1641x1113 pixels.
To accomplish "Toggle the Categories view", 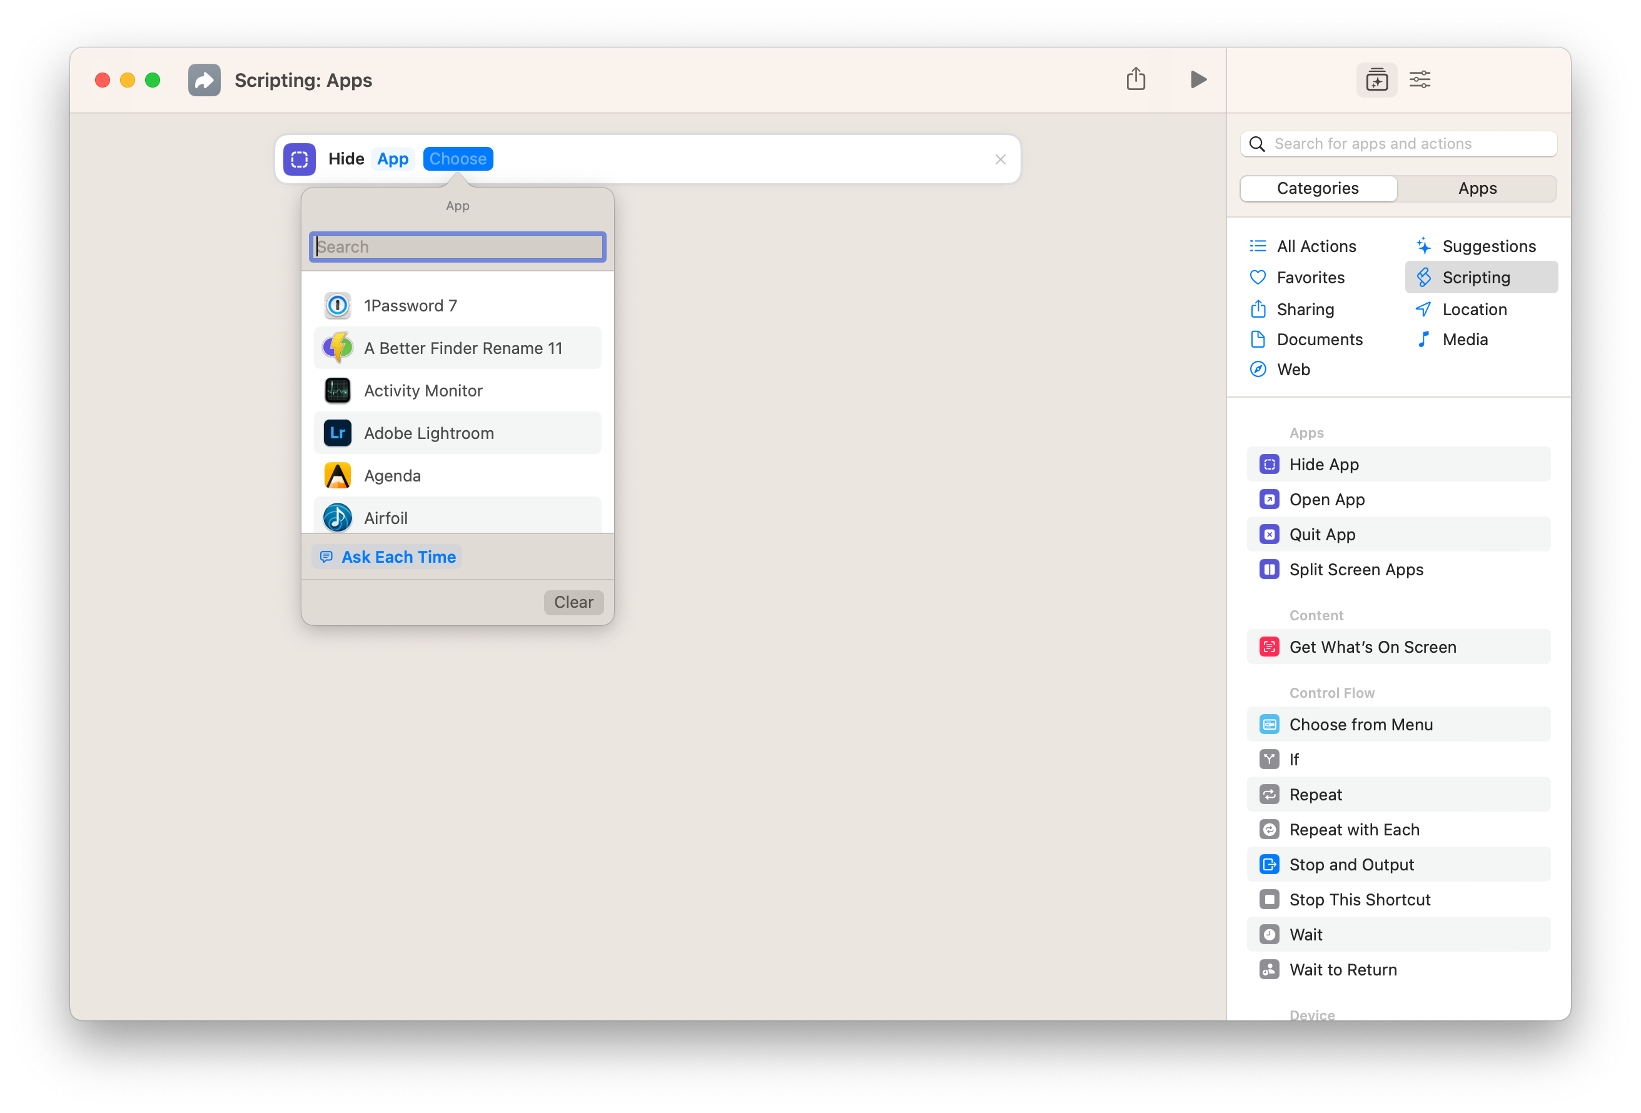I will [x=1320, y=188].
